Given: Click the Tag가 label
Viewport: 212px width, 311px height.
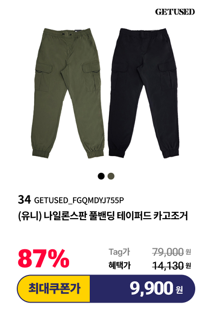Looking at the screenshot, I should (x=119, y=252).
